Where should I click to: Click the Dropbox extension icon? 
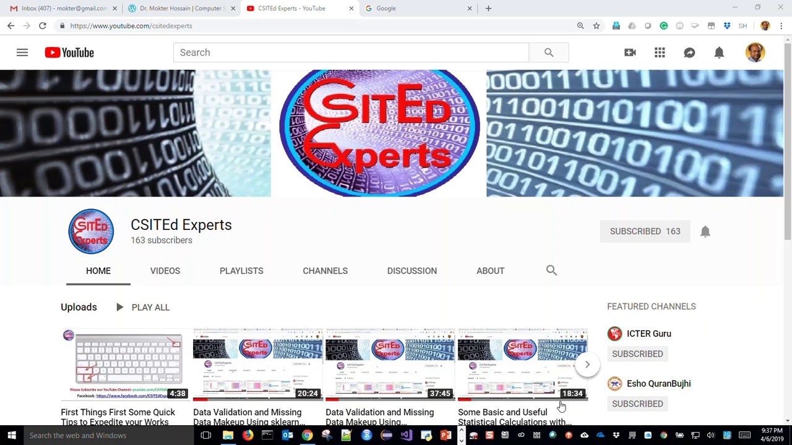pyautogui.click(x=727, y=26)
